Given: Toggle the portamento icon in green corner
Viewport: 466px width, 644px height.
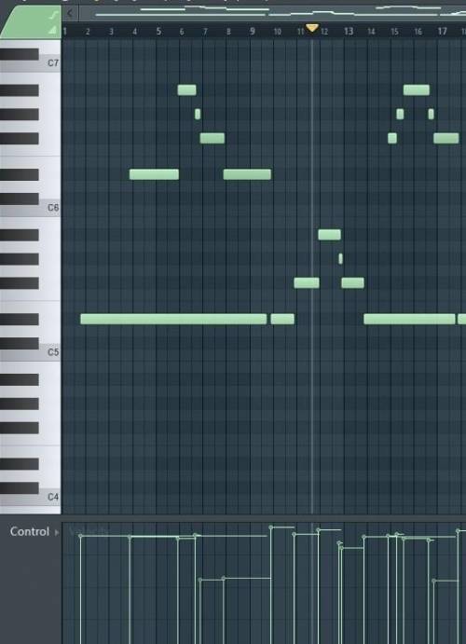Looking at the screenshot, I should point(53,16).
